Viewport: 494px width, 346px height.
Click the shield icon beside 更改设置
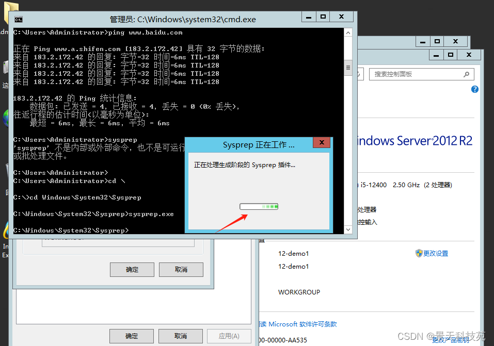point(419,253)
